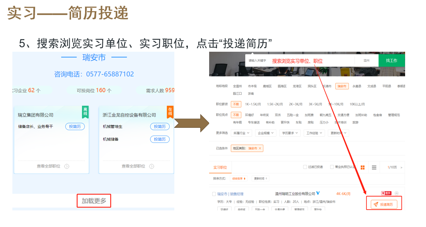The width and height of the screenshot is (426, 227).
Task: Filter salary 10K以上/月
Action: pyautogui.click(x=357, y=104)
